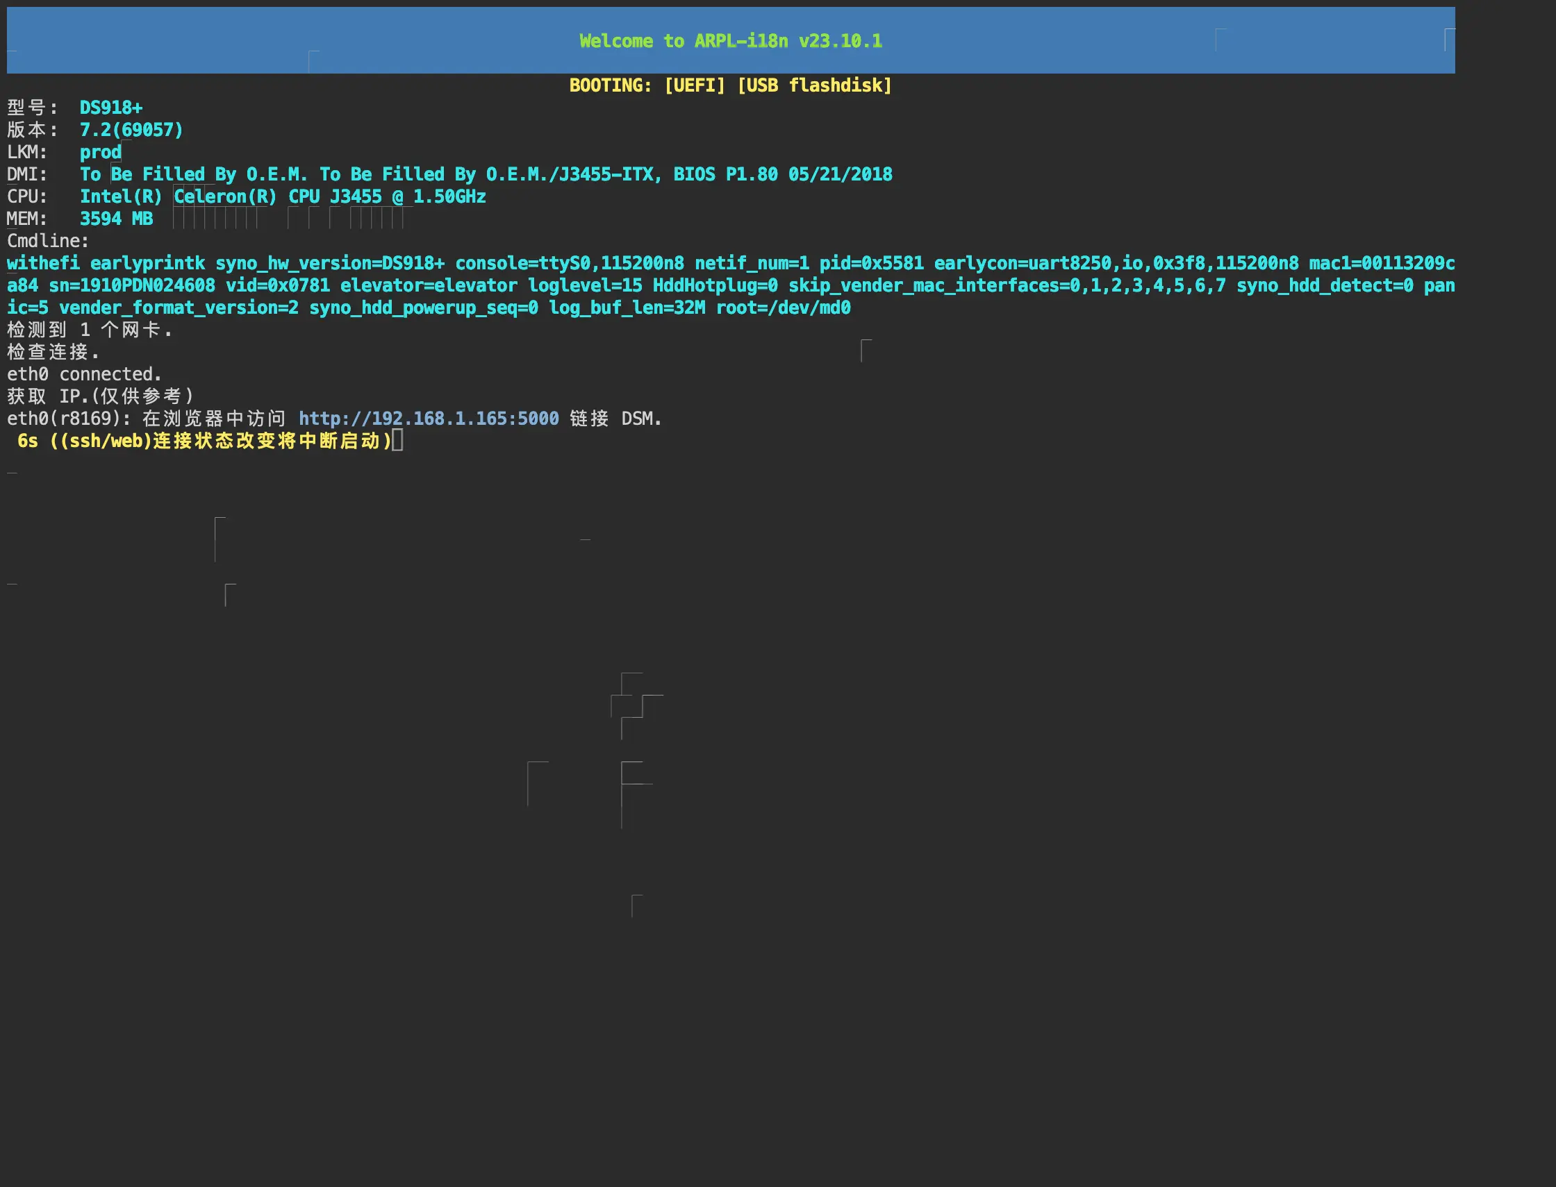1556x1187 pixels.
Task: Click the '6s ((ssh/web)连接状态改变将中断启动)' countdown
Action: 205,441
